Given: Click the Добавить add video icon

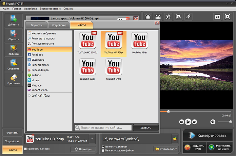Looking at the screenshot, I should 13,21.
